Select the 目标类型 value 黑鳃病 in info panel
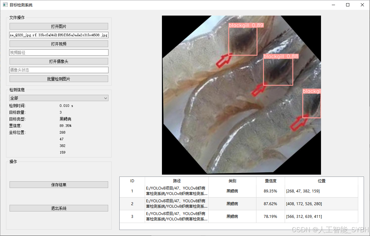Screen dimensions: 370x236 coord(65,119)
